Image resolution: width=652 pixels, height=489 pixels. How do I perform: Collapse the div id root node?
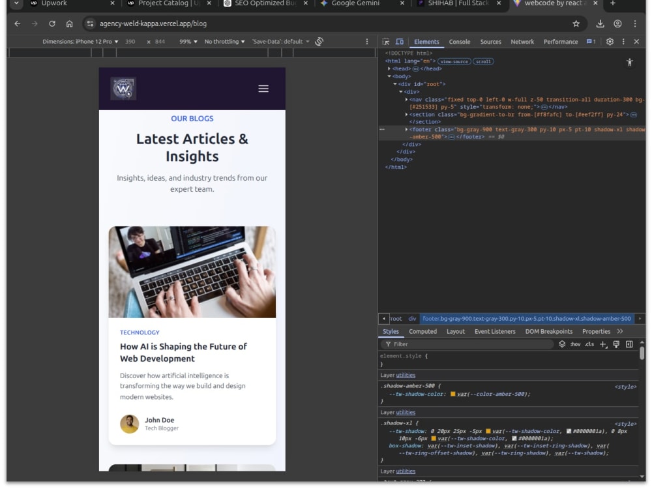pyautogui.click(x=395, y=84)
